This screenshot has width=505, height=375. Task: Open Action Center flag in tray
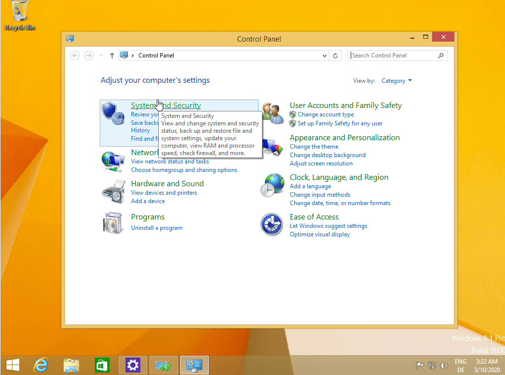(x=420, y=366)
